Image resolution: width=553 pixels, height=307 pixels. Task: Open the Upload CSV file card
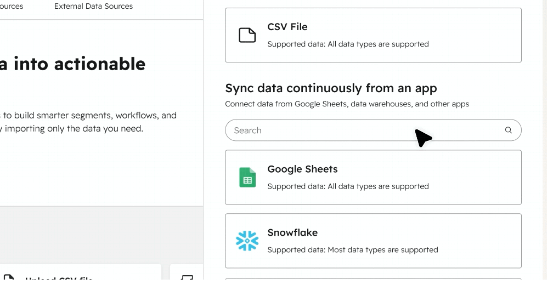click(82, 273)
